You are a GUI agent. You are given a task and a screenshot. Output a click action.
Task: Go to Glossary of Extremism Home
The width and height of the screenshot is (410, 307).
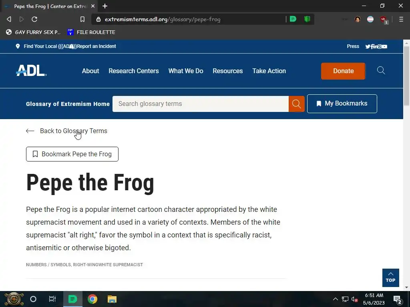[x=68, y=104]
